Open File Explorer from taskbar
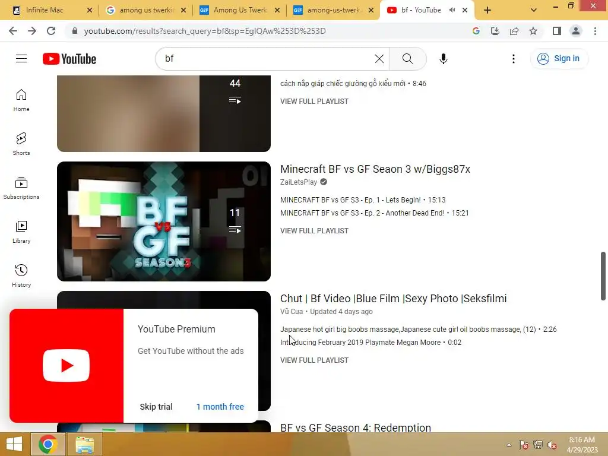 tap(84, 444)
